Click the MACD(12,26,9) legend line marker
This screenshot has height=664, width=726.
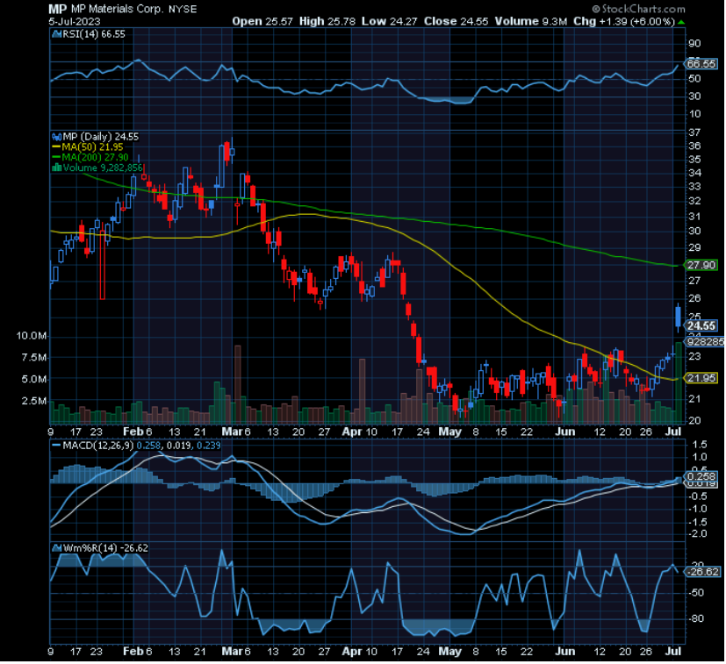point(54,446)
